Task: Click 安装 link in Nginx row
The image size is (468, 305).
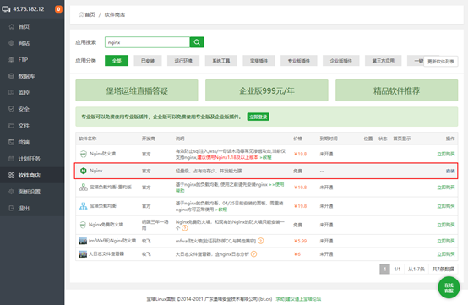Action: pos(450,171)
